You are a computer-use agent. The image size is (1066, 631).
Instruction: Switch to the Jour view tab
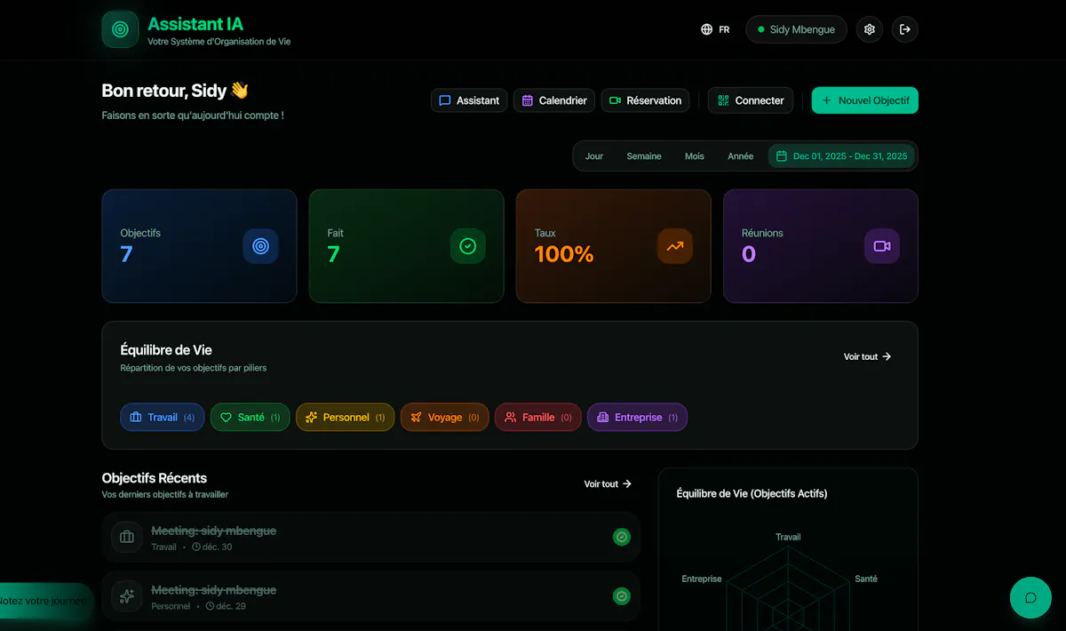(594, 156)
